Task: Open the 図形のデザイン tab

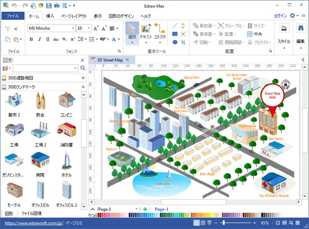Action: coord(121,16)
